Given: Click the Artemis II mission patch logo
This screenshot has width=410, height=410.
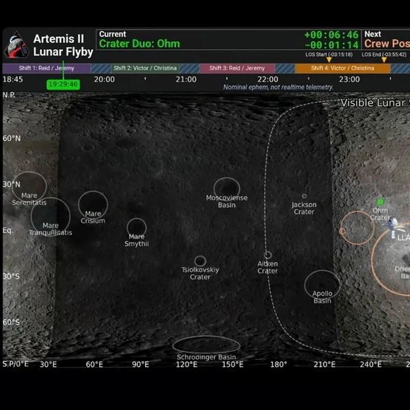Looking at the screenshot, I should click(16, 45).
